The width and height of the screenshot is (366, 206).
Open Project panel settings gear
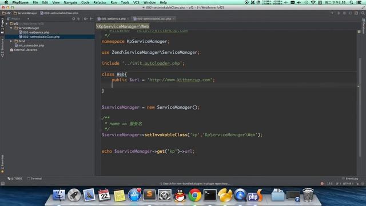(x=85, y=19)
